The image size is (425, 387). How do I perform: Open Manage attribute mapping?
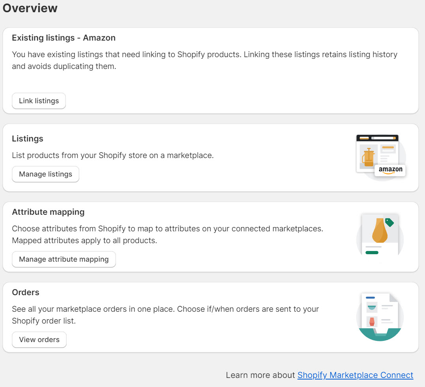(x=64, y=259)
